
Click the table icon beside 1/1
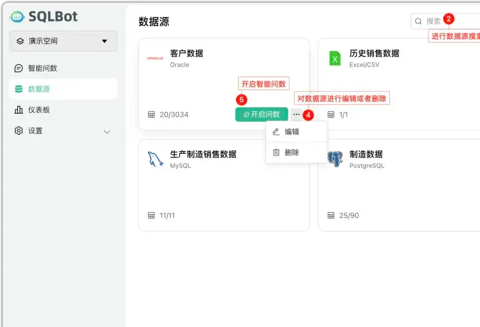point(331,114)
